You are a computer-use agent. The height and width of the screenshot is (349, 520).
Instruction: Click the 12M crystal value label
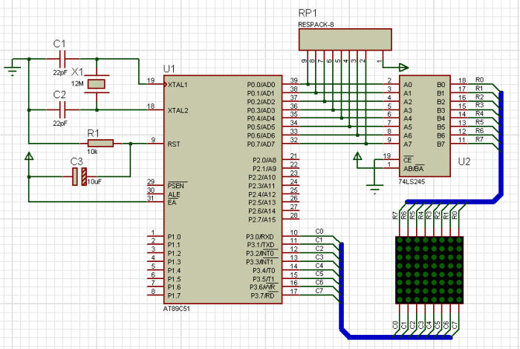(x=77, y=83)
